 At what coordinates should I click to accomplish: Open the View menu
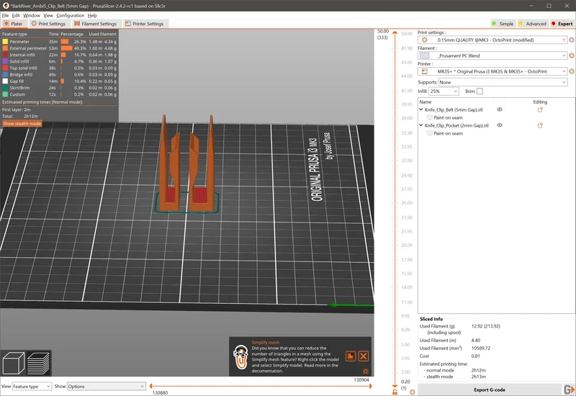tap(48, 15)
